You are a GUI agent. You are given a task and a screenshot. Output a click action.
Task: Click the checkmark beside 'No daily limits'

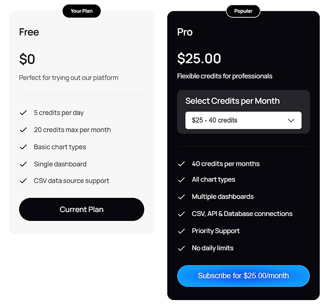tap(181, 248)
